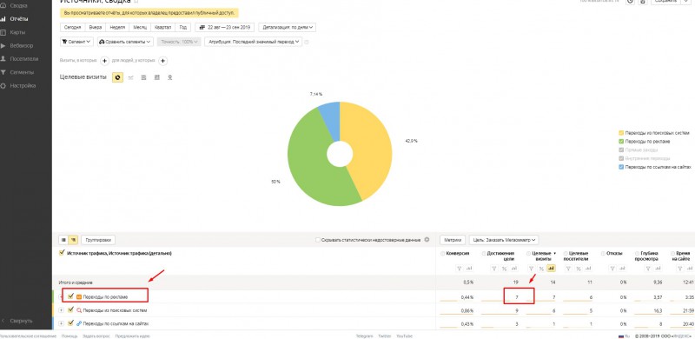This screenshot has width=695, height=339.
Task: Add a condition for people with the plus icon
Action: point(162,61)
